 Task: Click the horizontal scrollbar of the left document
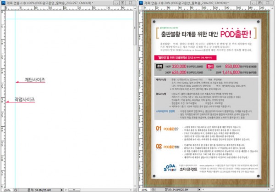[x=96, y=189]
